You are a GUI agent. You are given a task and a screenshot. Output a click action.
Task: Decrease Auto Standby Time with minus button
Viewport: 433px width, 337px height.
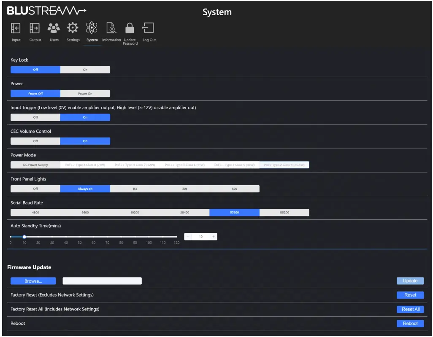tap(188, 237)
